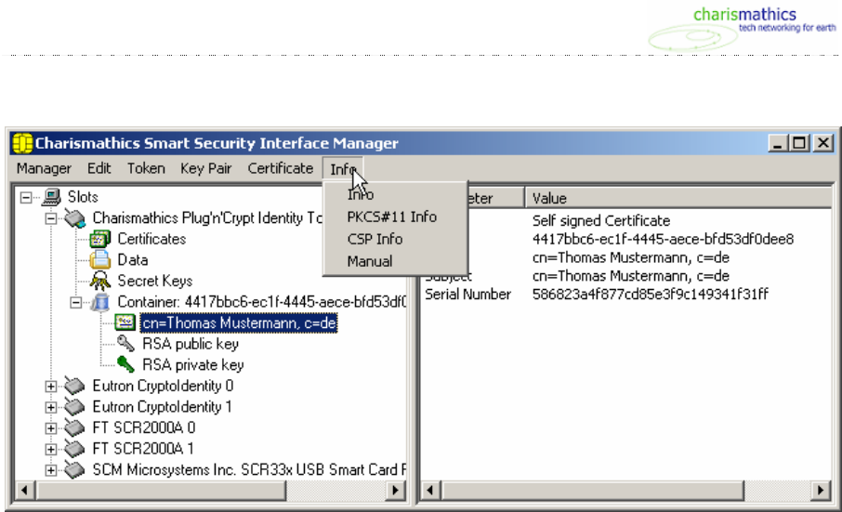Viewport: 842px width, 512px height.
Task: Expand the Eutron CryptoIdentity 1 node
Action: click(x=50, y=407)
